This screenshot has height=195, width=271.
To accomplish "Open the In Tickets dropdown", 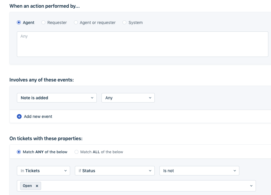I will 43,171.
